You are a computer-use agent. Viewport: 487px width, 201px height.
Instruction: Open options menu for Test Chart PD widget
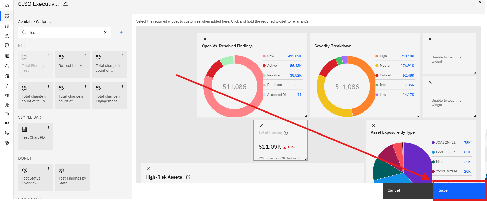(x=48, y=128)
